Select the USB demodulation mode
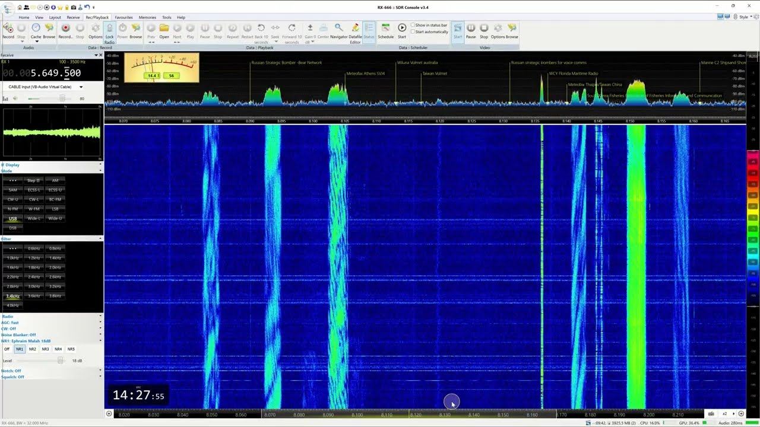The image size is (760, 427). pyautogui.click(x=13, y=218)
